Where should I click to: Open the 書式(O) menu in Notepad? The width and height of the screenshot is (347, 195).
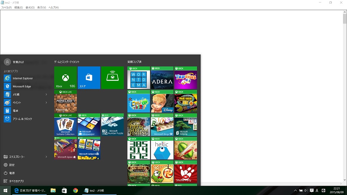[x=30, y=8]
